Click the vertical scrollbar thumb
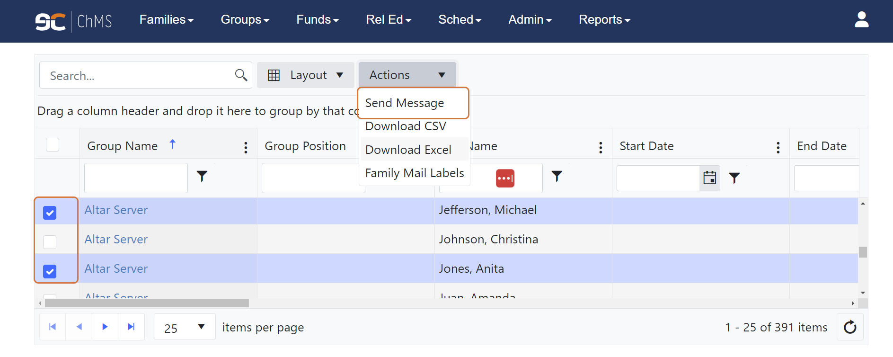This screenshot has height=357, width=893. [x=863, y=252]
